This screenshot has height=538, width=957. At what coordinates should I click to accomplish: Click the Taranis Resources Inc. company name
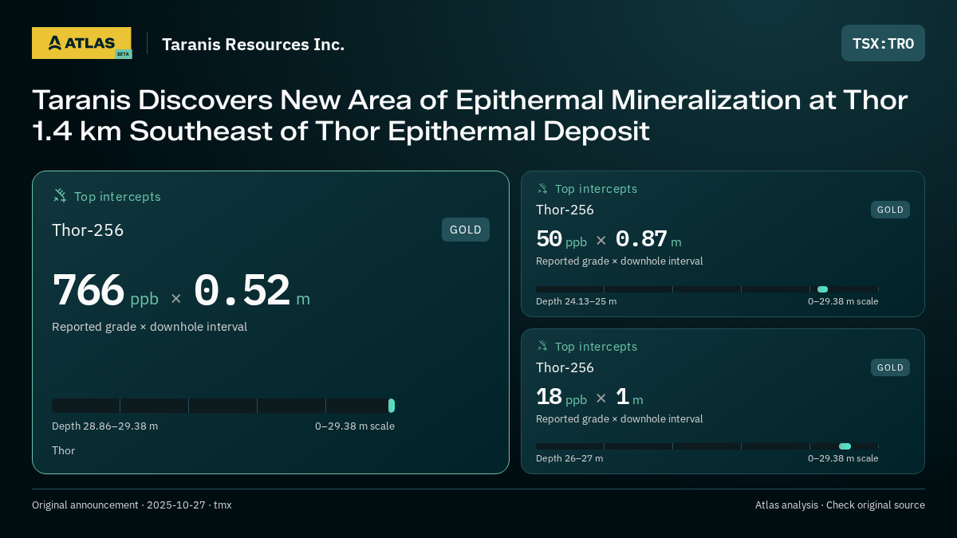coord(254,45)
